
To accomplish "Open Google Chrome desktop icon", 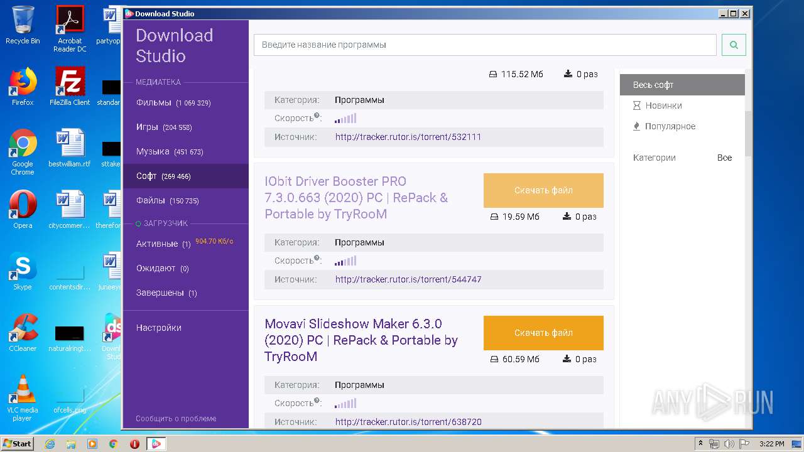I will tap(23, 152).
